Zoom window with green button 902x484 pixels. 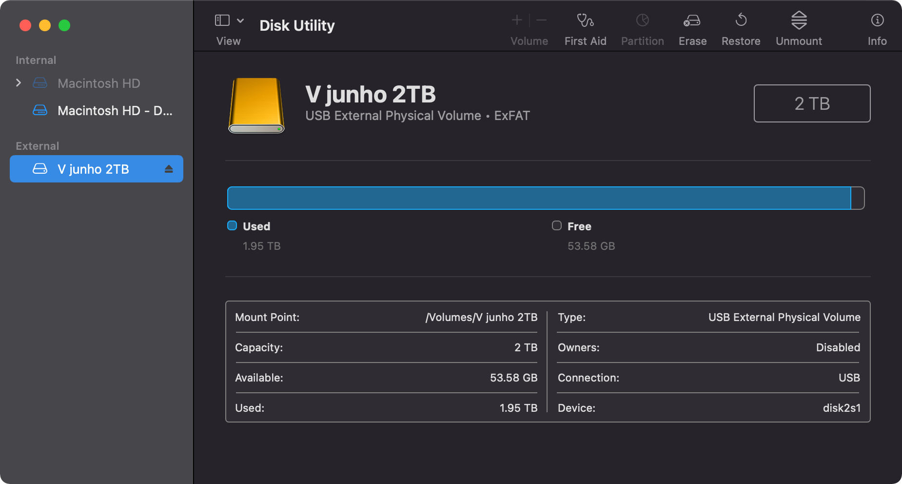pos(64,25)
